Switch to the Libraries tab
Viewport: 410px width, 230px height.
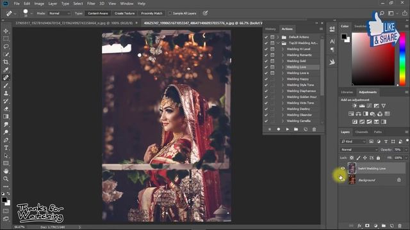tap(347, 92)
